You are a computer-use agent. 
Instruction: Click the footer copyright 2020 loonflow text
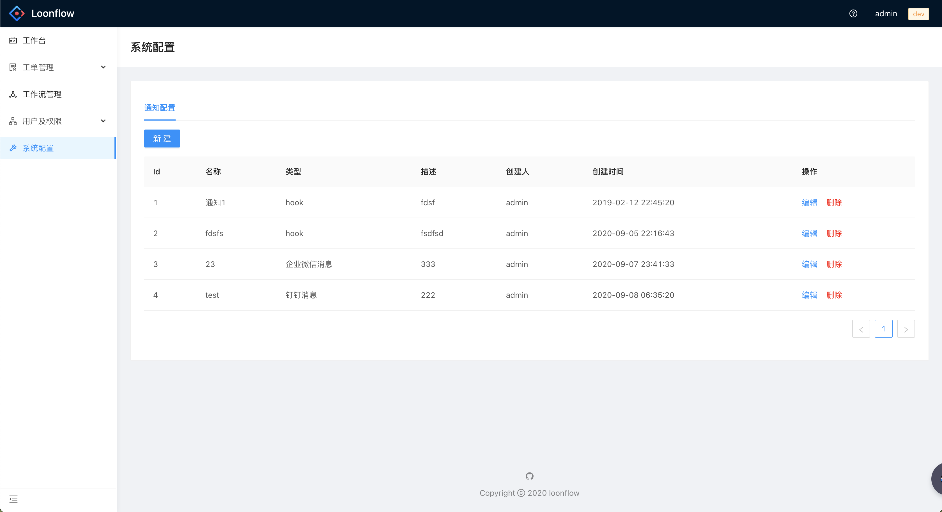pos(530,493)
